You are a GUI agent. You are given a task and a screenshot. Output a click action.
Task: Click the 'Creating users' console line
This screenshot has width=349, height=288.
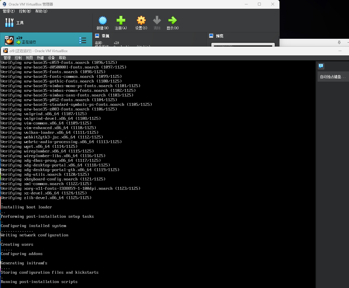coord(17,244)
